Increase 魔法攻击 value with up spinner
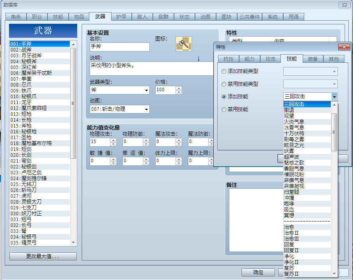The height and width of the screenshot is (280, 353). click(179, 140)
